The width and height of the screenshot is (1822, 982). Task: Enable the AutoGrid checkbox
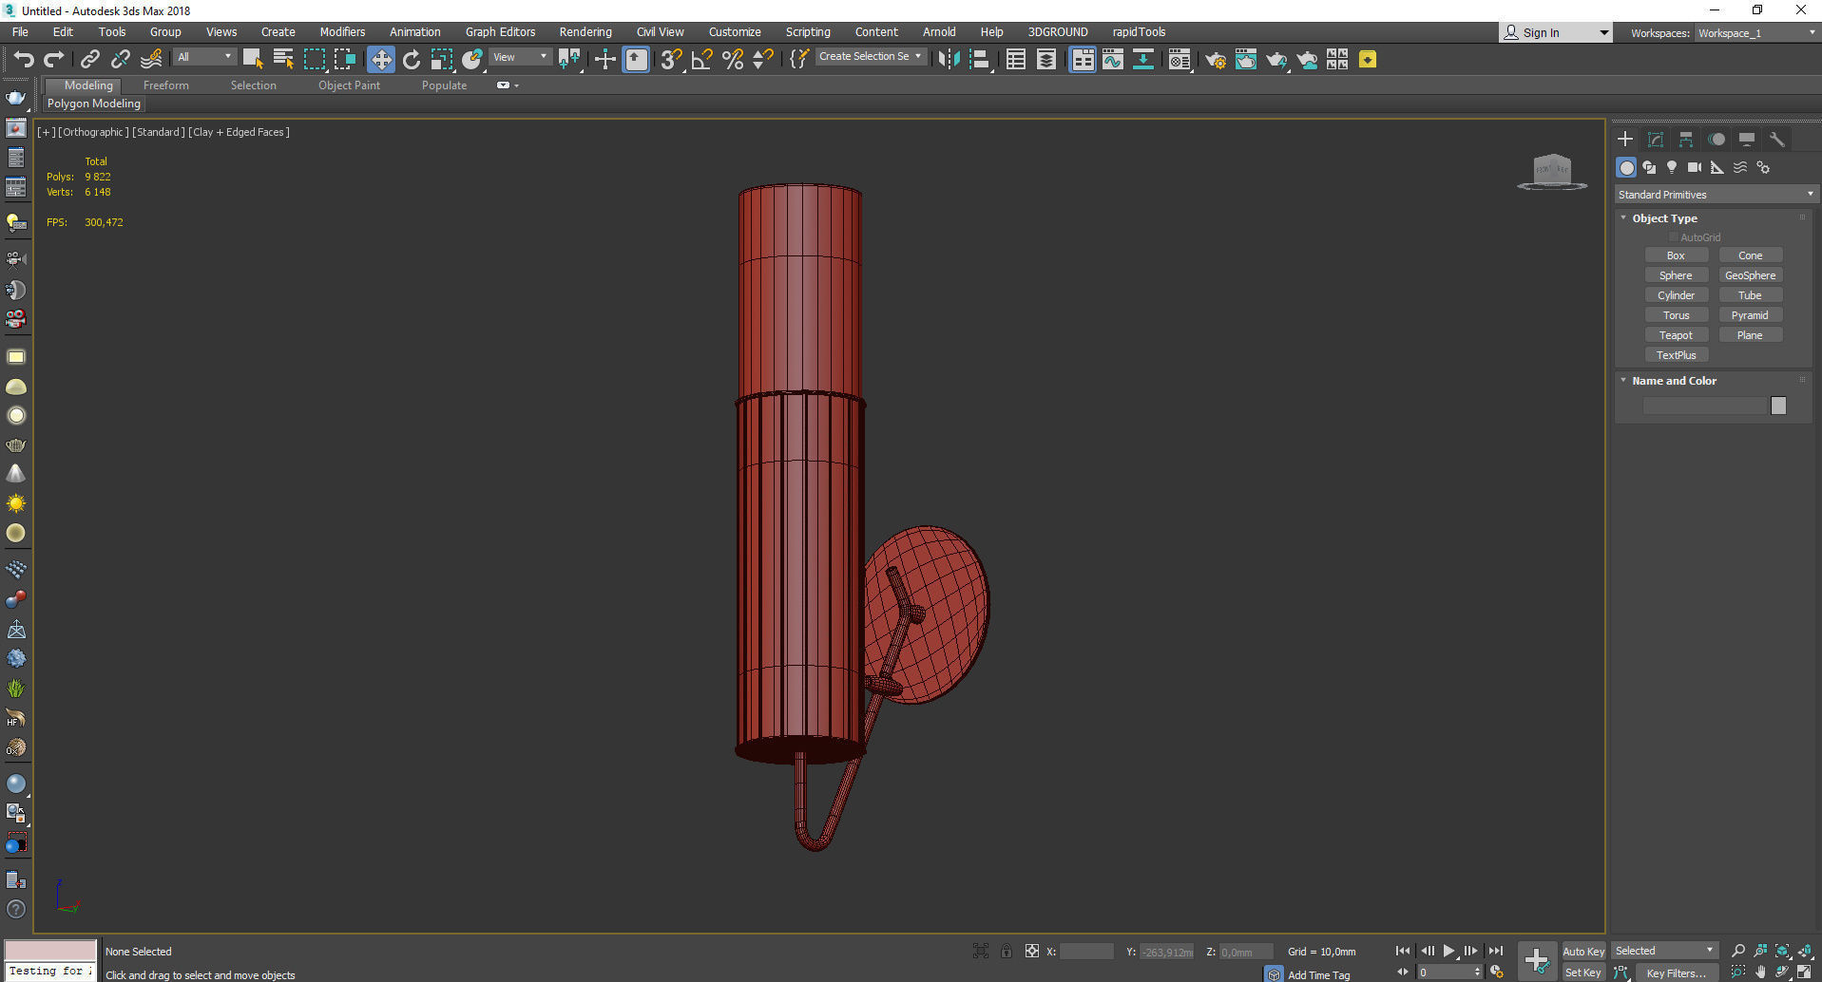pyautogui.click(x=1674, y=237)
